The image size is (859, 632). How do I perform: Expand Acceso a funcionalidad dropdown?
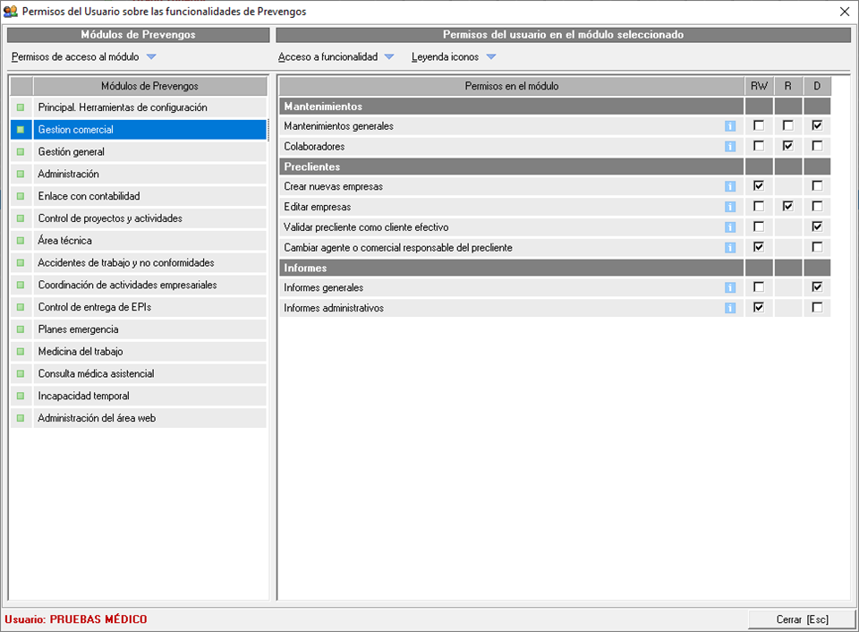[388, 57]
